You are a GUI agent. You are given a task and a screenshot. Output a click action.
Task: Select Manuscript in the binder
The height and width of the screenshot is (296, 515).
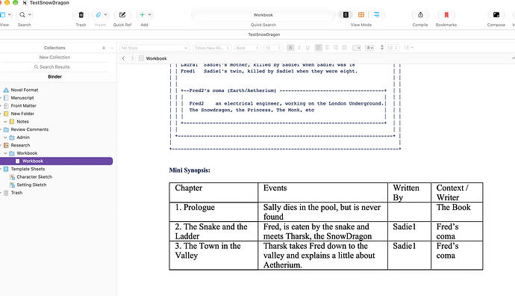22,98
